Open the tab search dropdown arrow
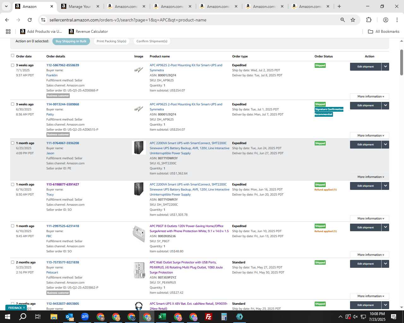Viewport: 404px width, 323px height. pyautogui.click(x=6, y=6)
